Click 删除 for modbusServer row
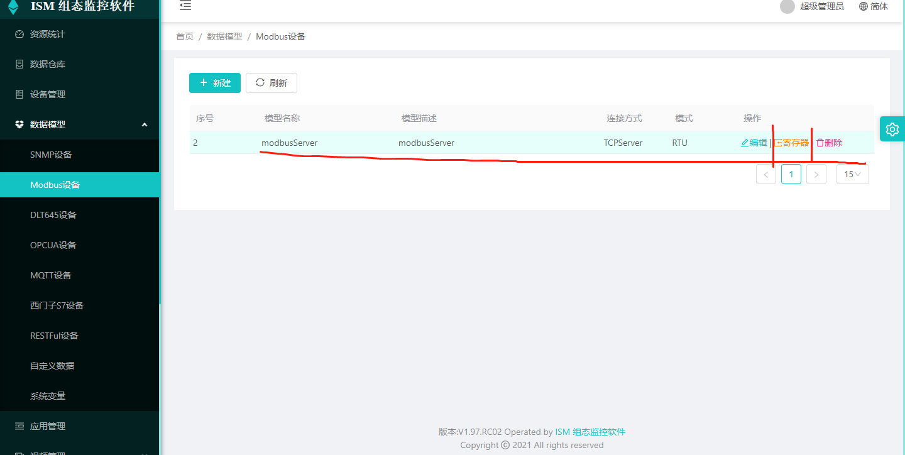The image size is (905, 455). [829, 143]
